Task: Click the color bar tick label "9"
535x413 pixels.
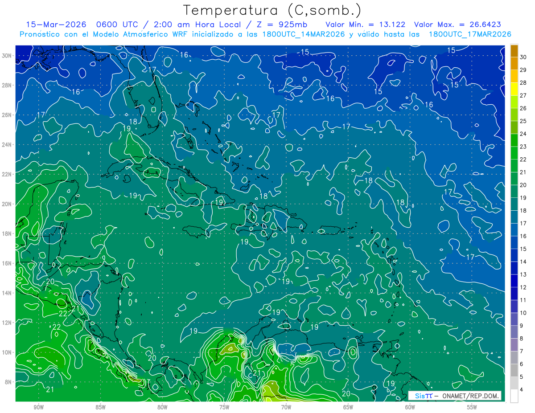Action: [522, 326]
